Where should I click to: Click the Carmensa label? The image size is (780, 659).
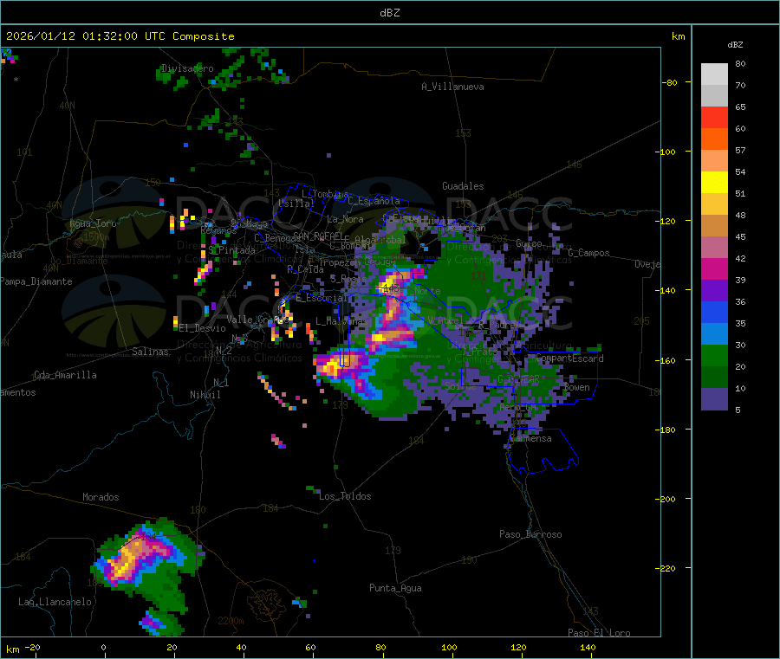point(530,438)
